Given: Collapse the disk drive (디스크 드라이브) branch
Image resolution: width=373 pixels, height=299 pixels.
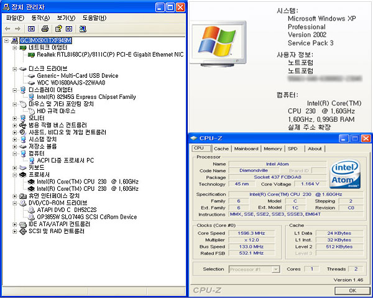Looking at the screenshot, I should click(15, 69).
